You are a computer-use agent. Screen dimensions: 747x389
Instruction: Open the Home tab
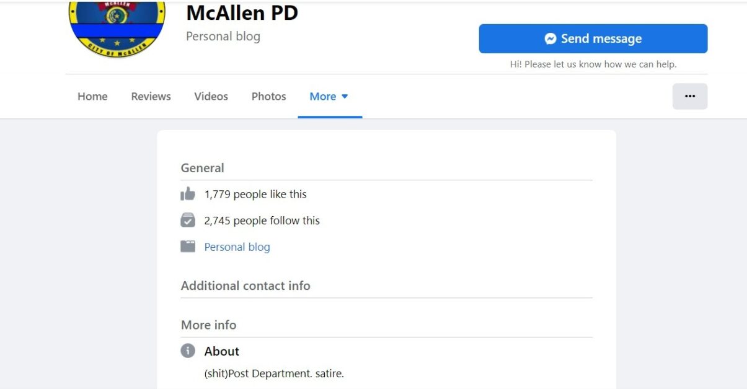92,96
